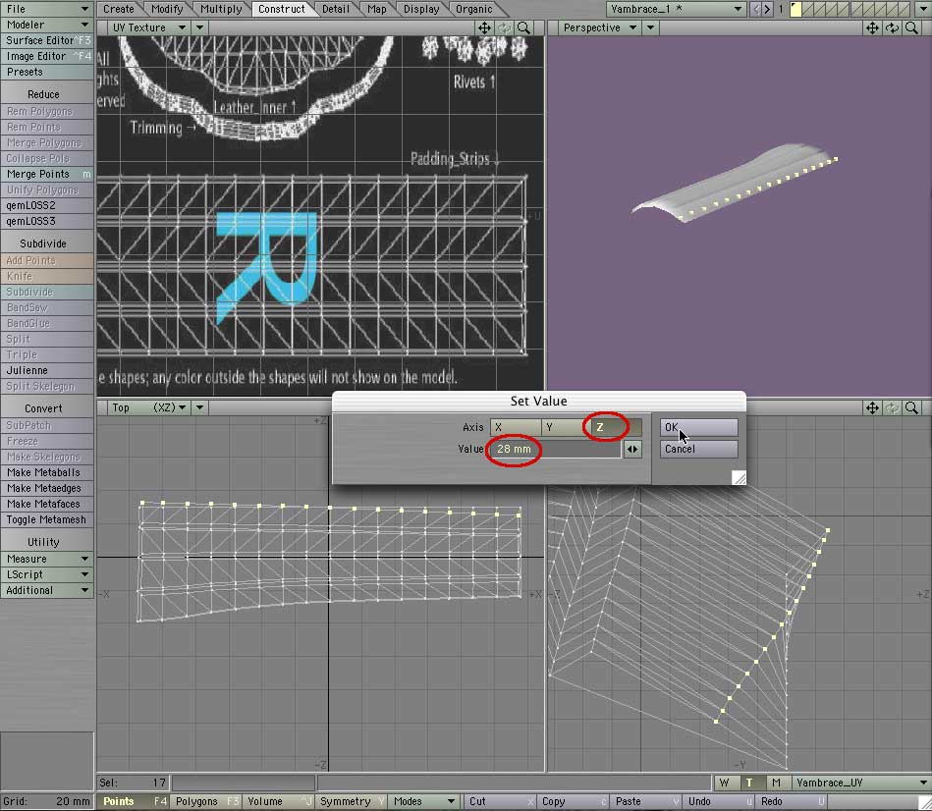Click the qemLOSS2 button
932x811 pixels.
coord(47,205)
